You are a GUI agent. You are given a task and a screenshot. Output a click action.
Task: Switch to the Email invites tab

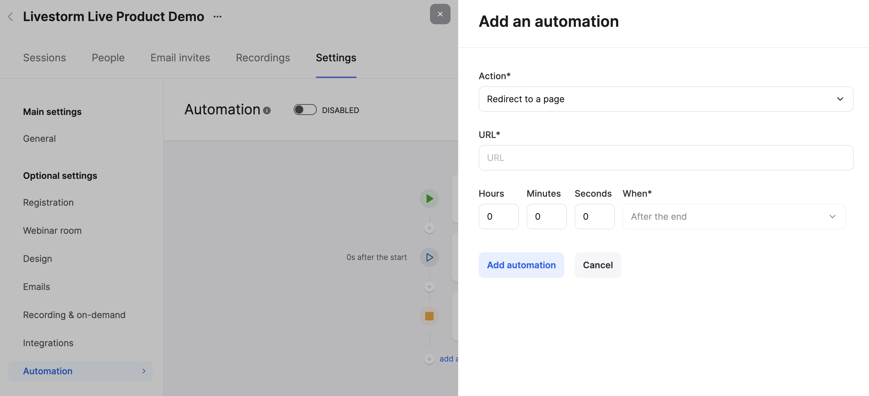point(180,57)
